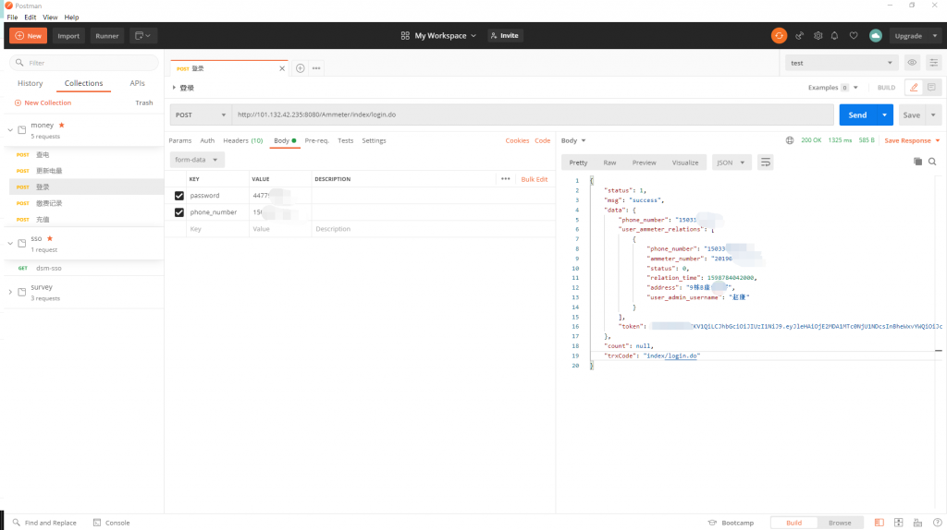Click the sidebar Filter search field

pyautogui.click(x=82, y=63)
